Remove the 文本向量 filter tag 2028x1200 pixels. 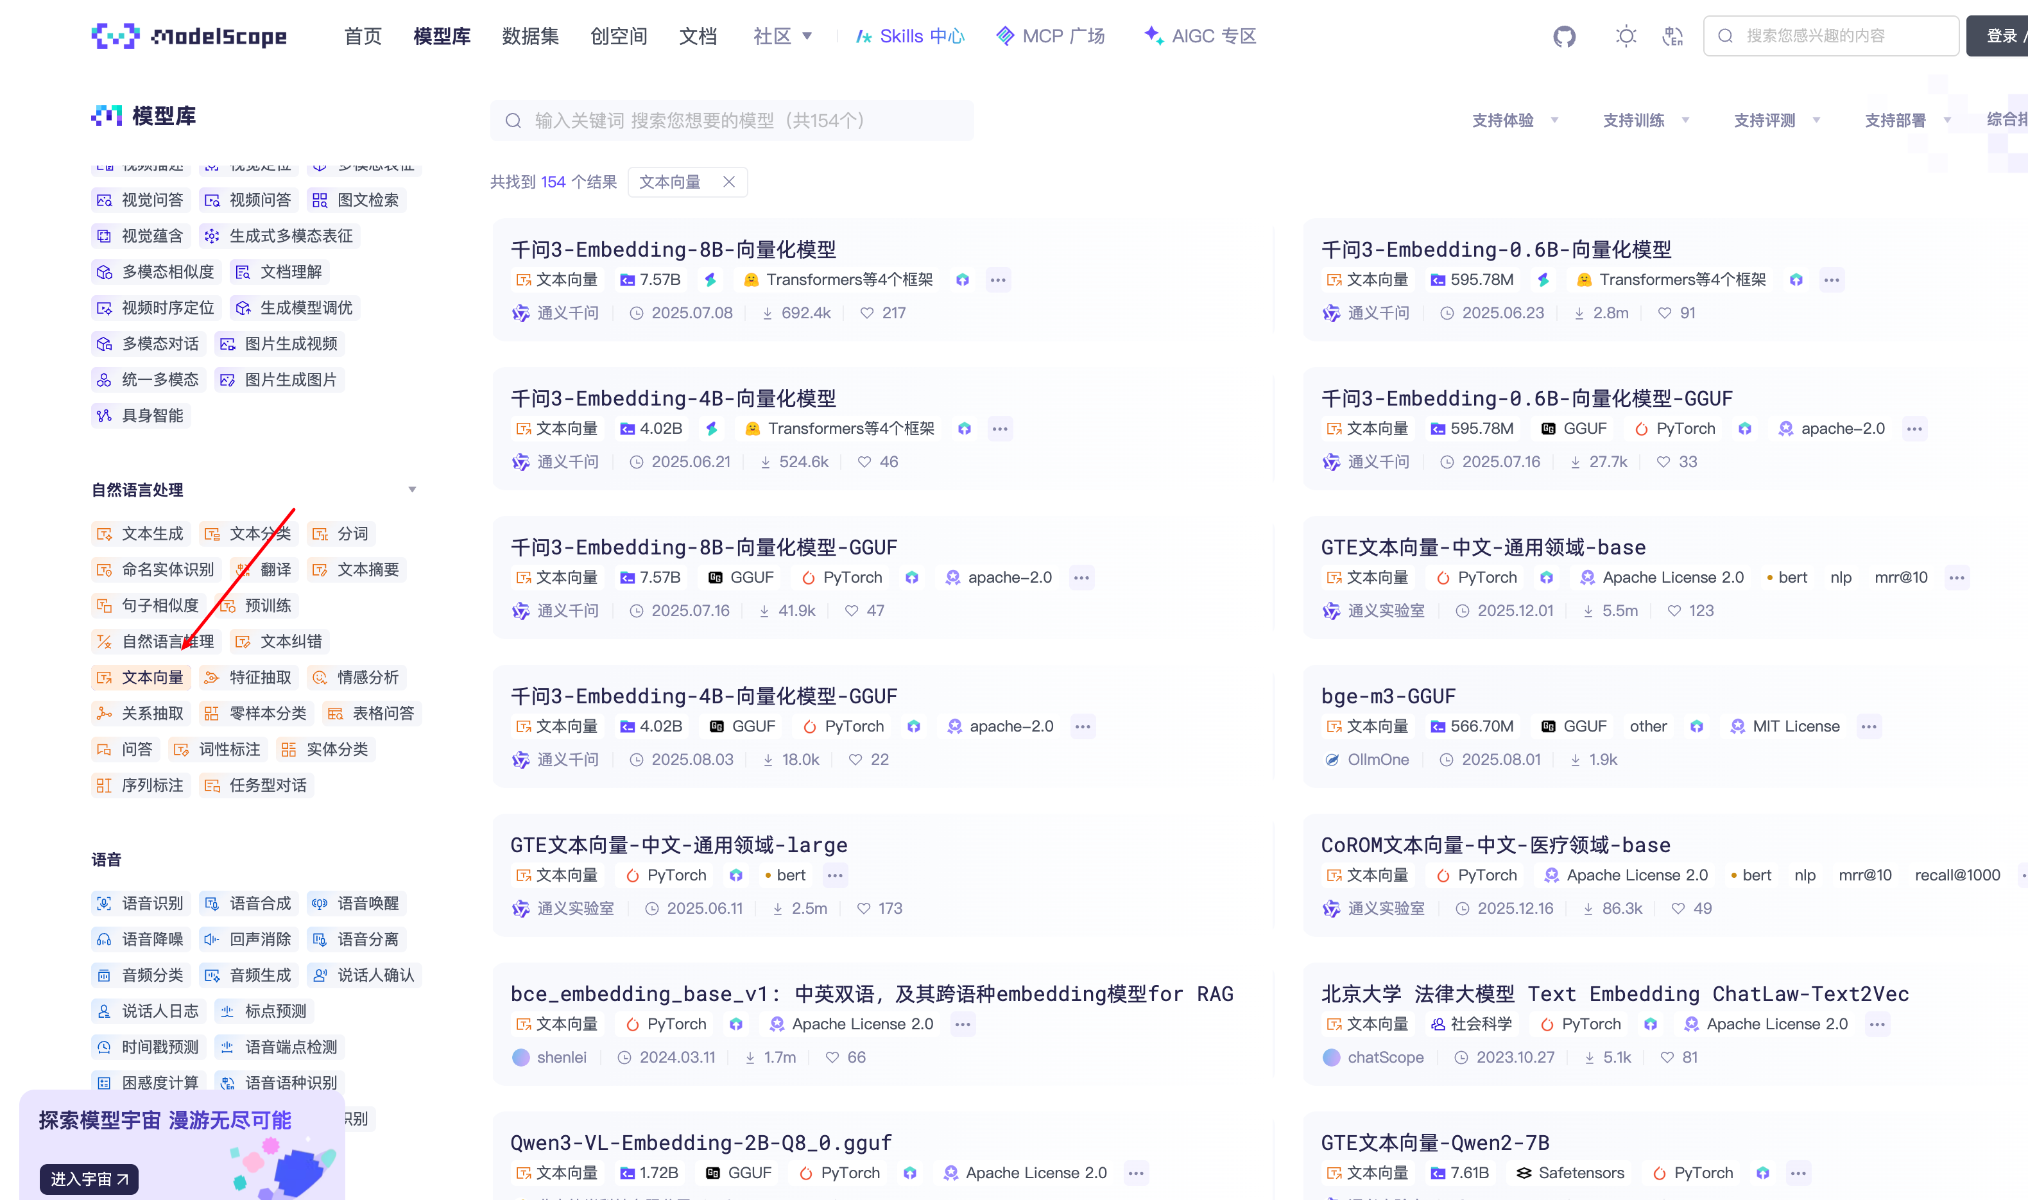coord(728,182)
